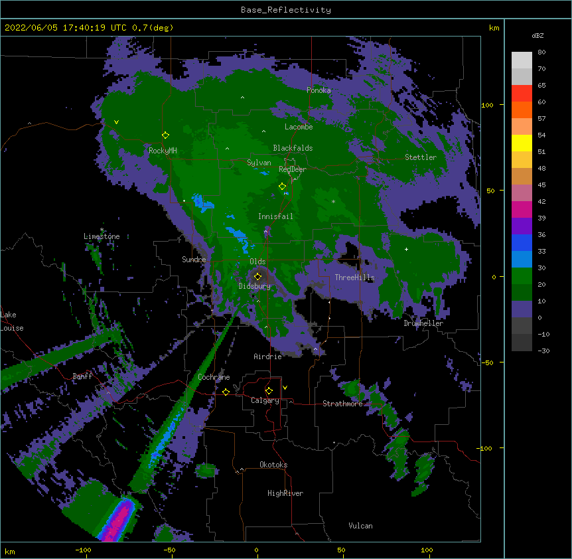Click the -100 tick label on right axis
This screenshot has width=572, height=559.
[485, 448]
